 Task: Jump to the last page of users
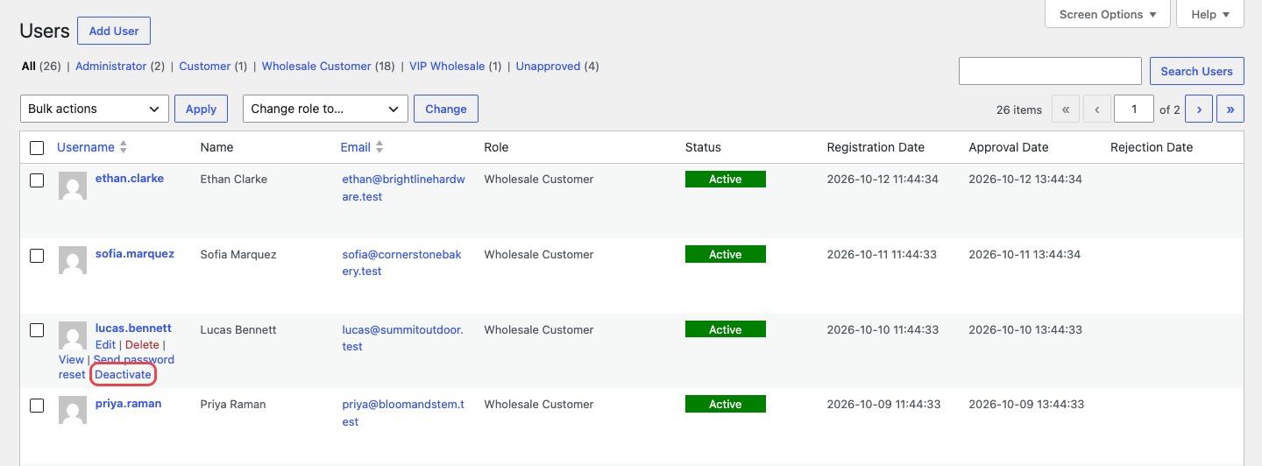pos(1230,109)
